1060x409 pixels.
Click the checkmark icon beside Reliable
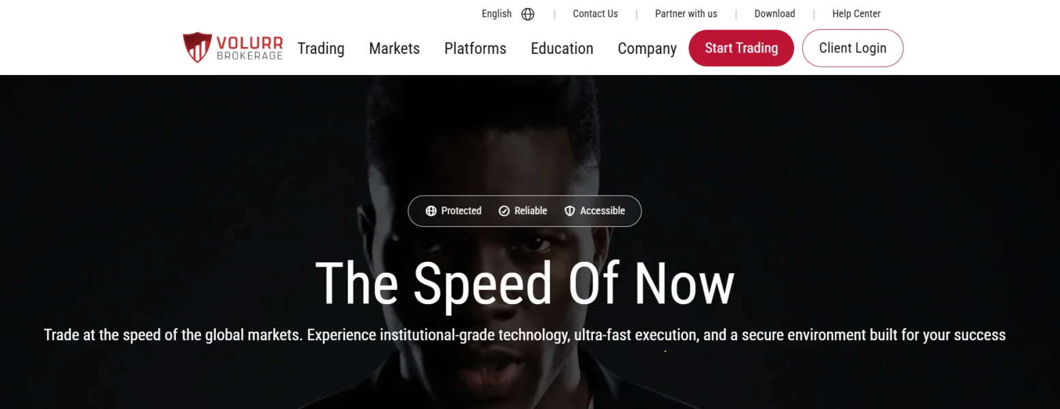click(x=504, y=211)
